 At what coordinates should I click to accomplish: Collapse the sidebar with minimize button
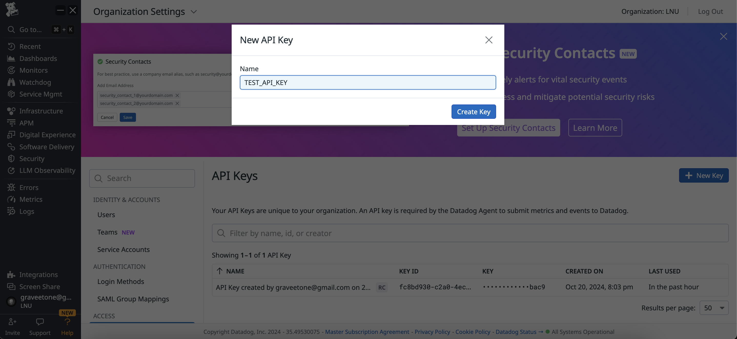point(60,10)
